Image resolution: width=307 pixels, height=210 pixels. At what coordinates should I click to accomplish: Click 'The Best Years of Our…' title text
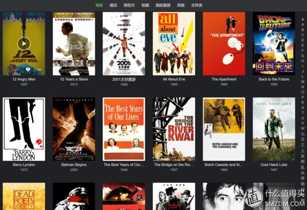click(124, 165)
